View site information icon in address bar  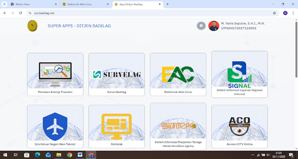tap(30, 13)
